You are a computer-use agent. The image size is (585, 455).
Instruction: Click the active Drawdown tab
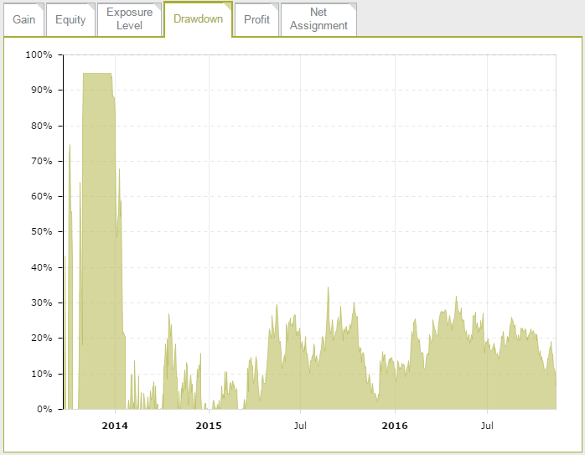pos(198,18)
